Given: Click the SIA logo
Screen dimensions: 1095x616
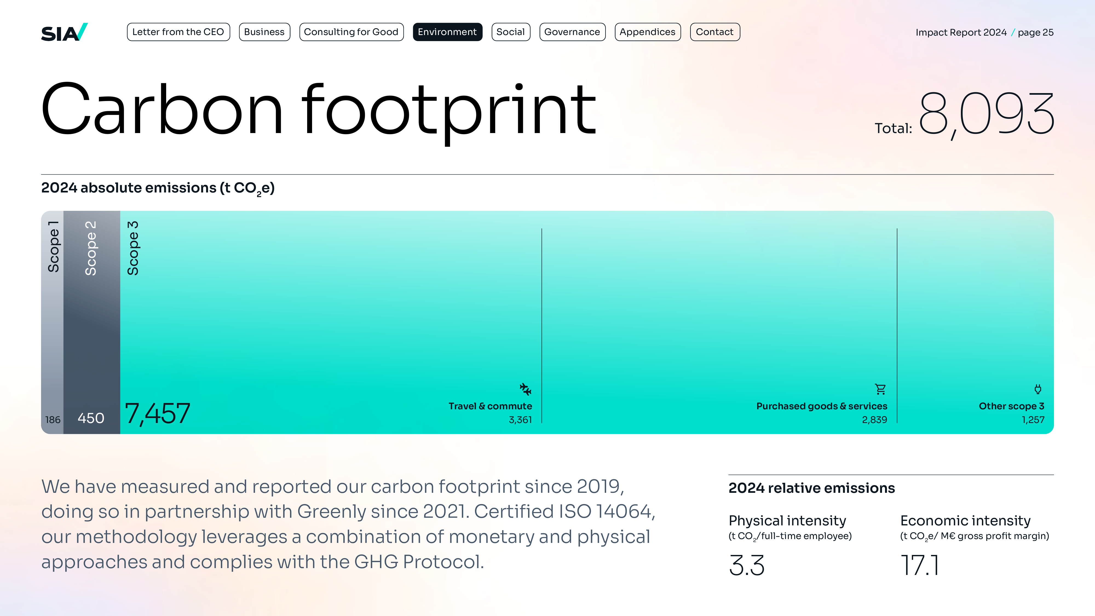Looking at the screenshot, I should coord(64,32).
